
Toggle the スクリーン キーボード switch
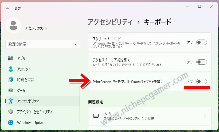pos(202,42)
